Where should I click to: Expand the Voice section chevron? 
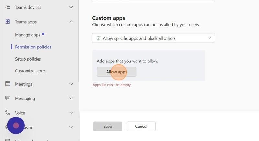[x=71, y=113]
